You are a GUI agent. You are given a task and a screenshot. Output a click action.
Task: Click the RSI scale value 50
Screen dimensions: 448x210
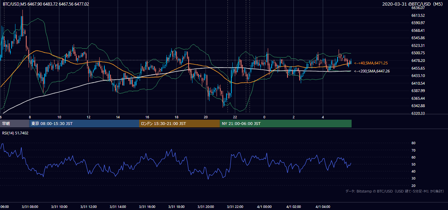point(413,164)
